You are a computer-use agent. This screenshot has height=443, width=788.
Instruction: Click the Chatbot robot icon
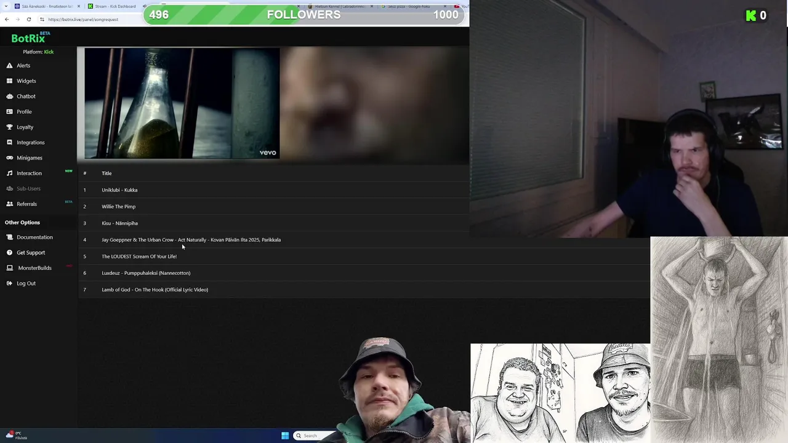pos(9,96)
